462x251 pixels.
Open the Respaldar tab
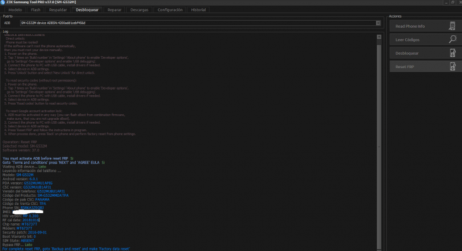coord(58,9)
